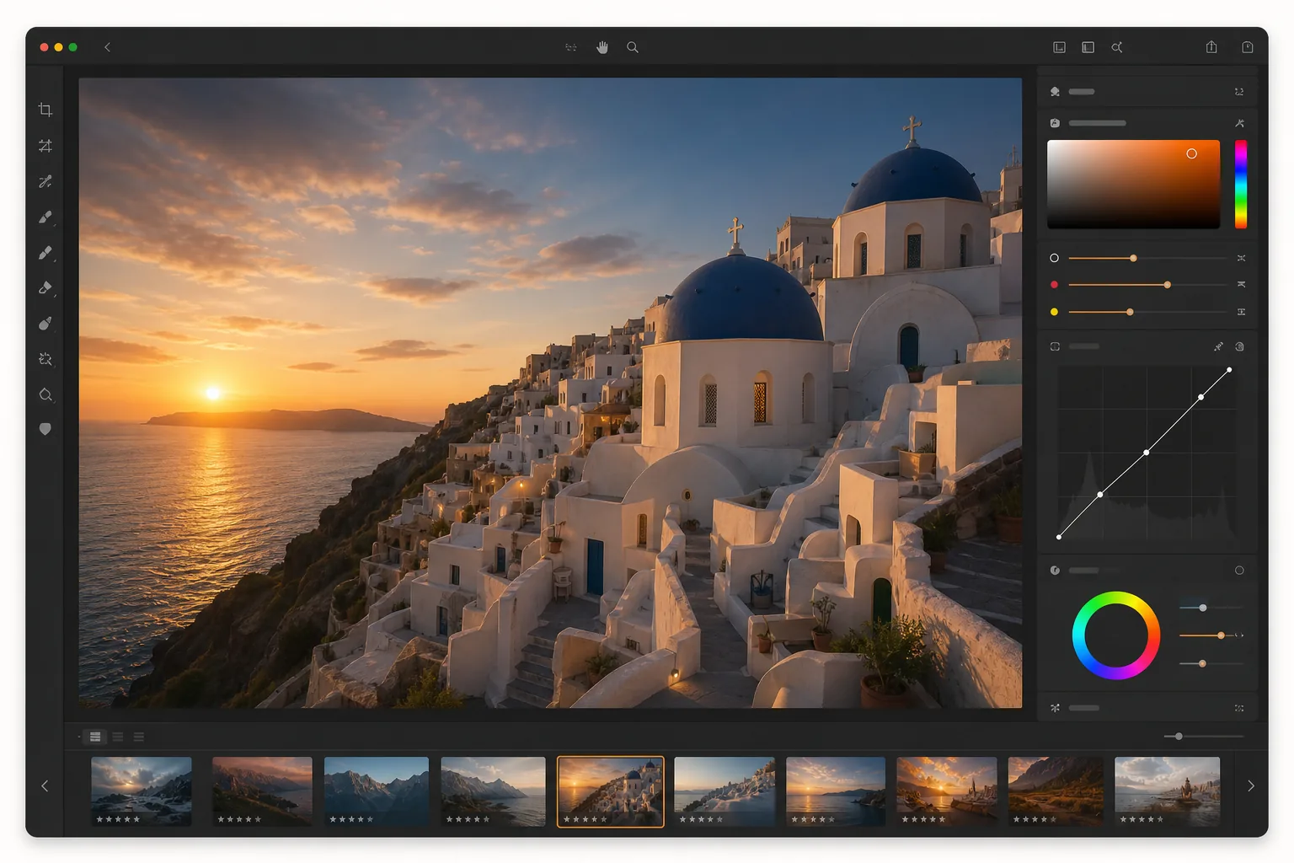Click the adjustments icon left of the Hand tool
This screenshot has width=1294, height=863.
571,47
